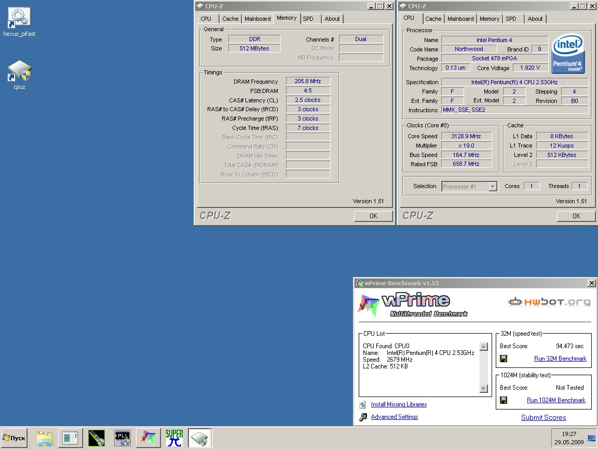Close the wPrime Benchmark window
598x449 pixels.
click(592, 283)
